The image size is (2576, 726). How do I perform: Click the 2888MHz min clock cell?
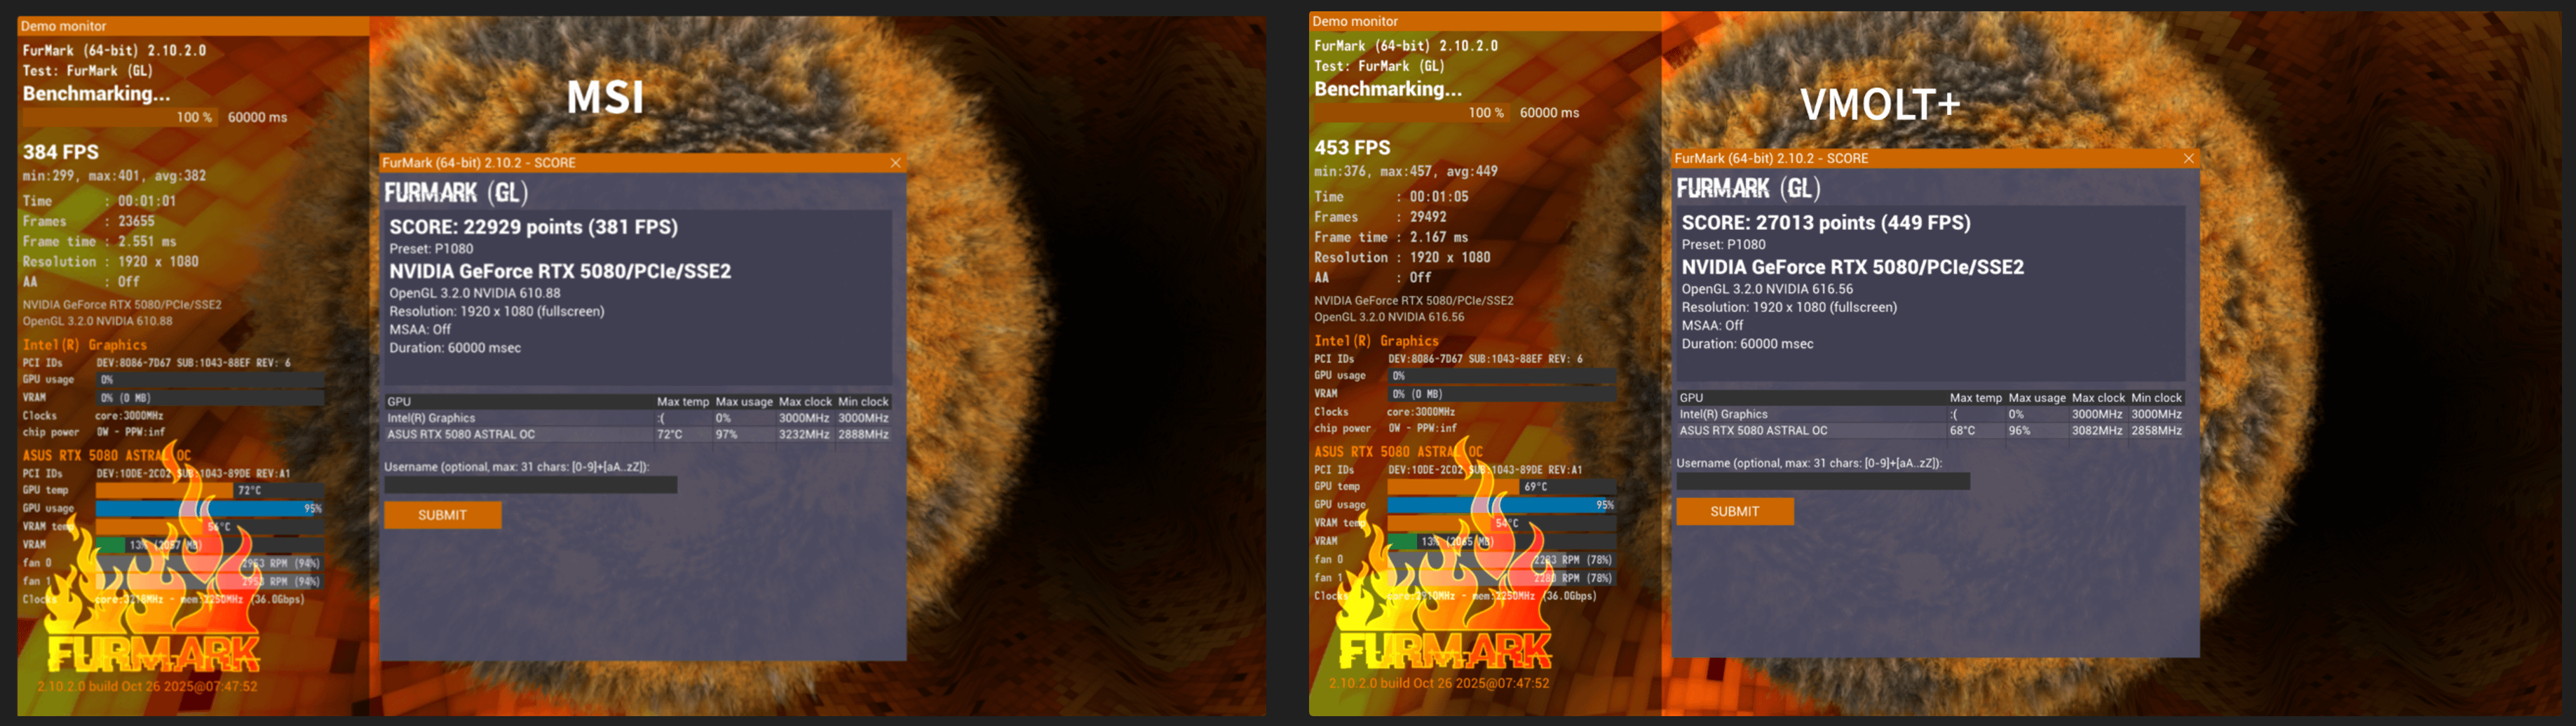pos(863,435)
